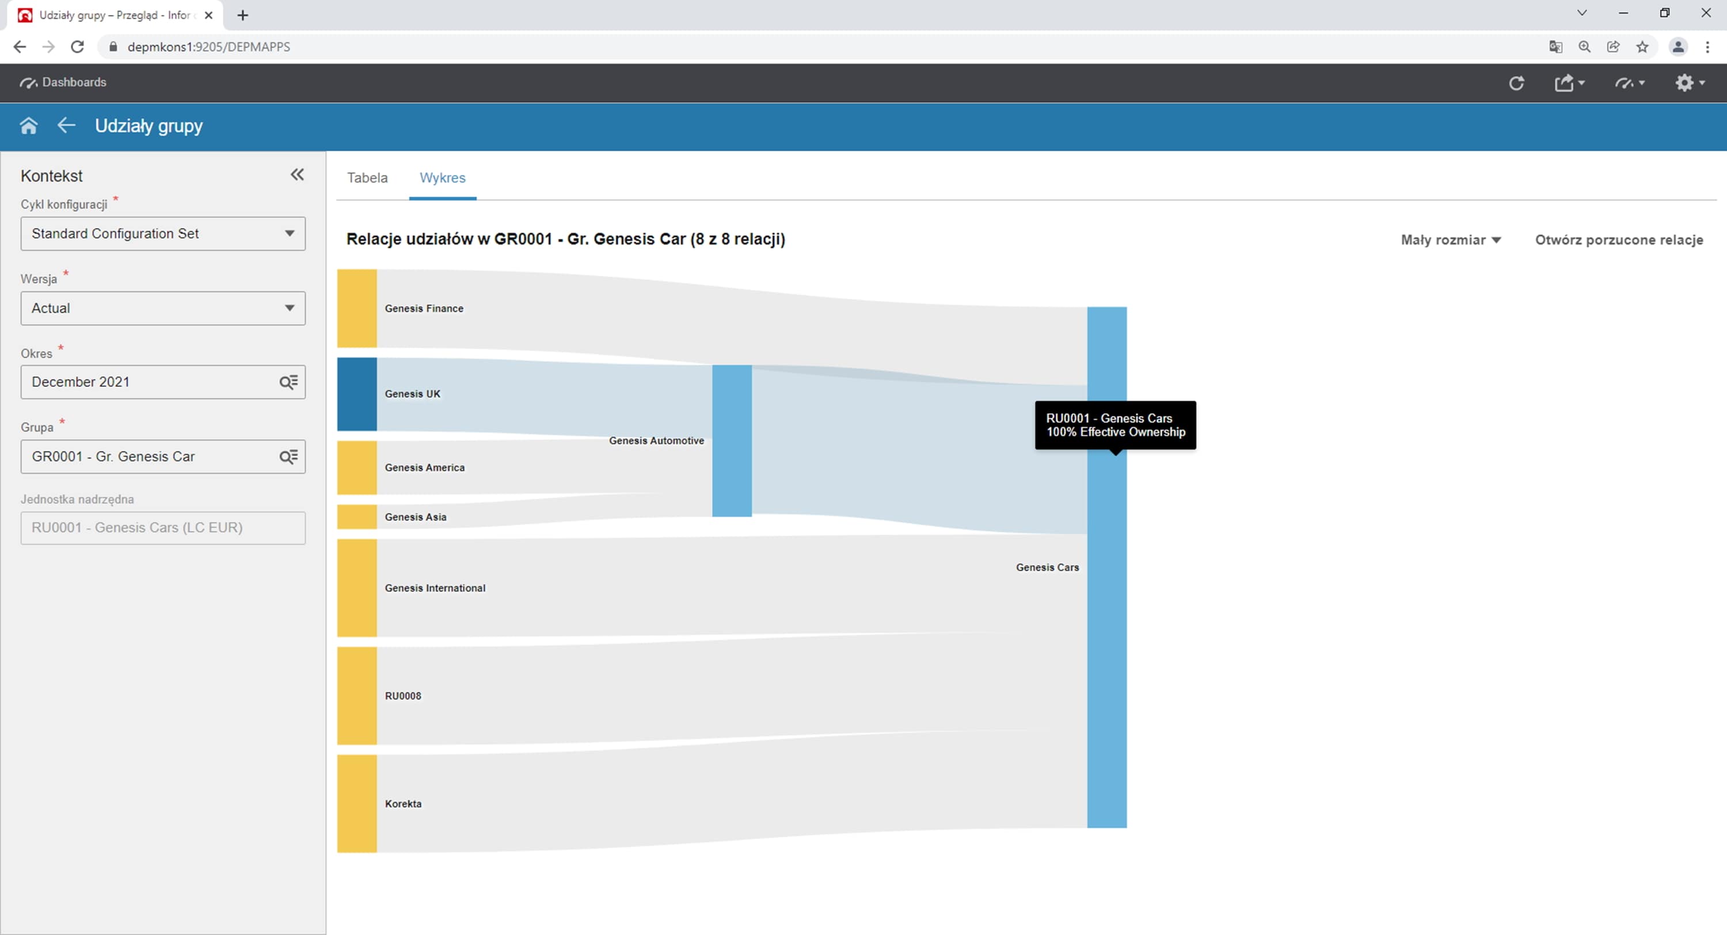Expand the Cykl konfiguracji dropdown

pos(289,233)
